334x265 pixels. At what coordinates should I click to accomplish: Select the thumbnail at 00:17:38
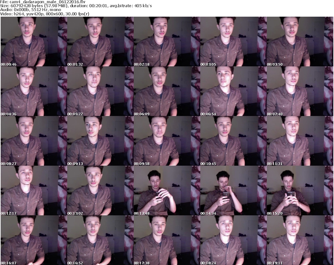[x=167, y=240]
